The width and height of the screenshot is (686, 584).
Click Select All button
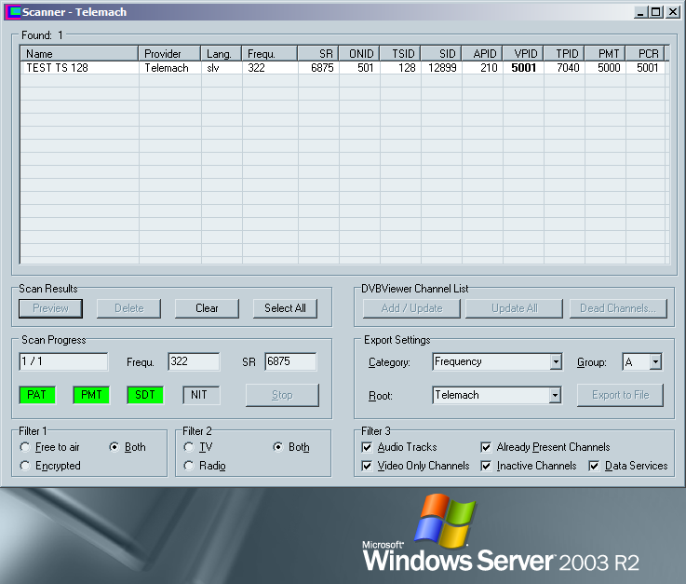click(285, 308)
